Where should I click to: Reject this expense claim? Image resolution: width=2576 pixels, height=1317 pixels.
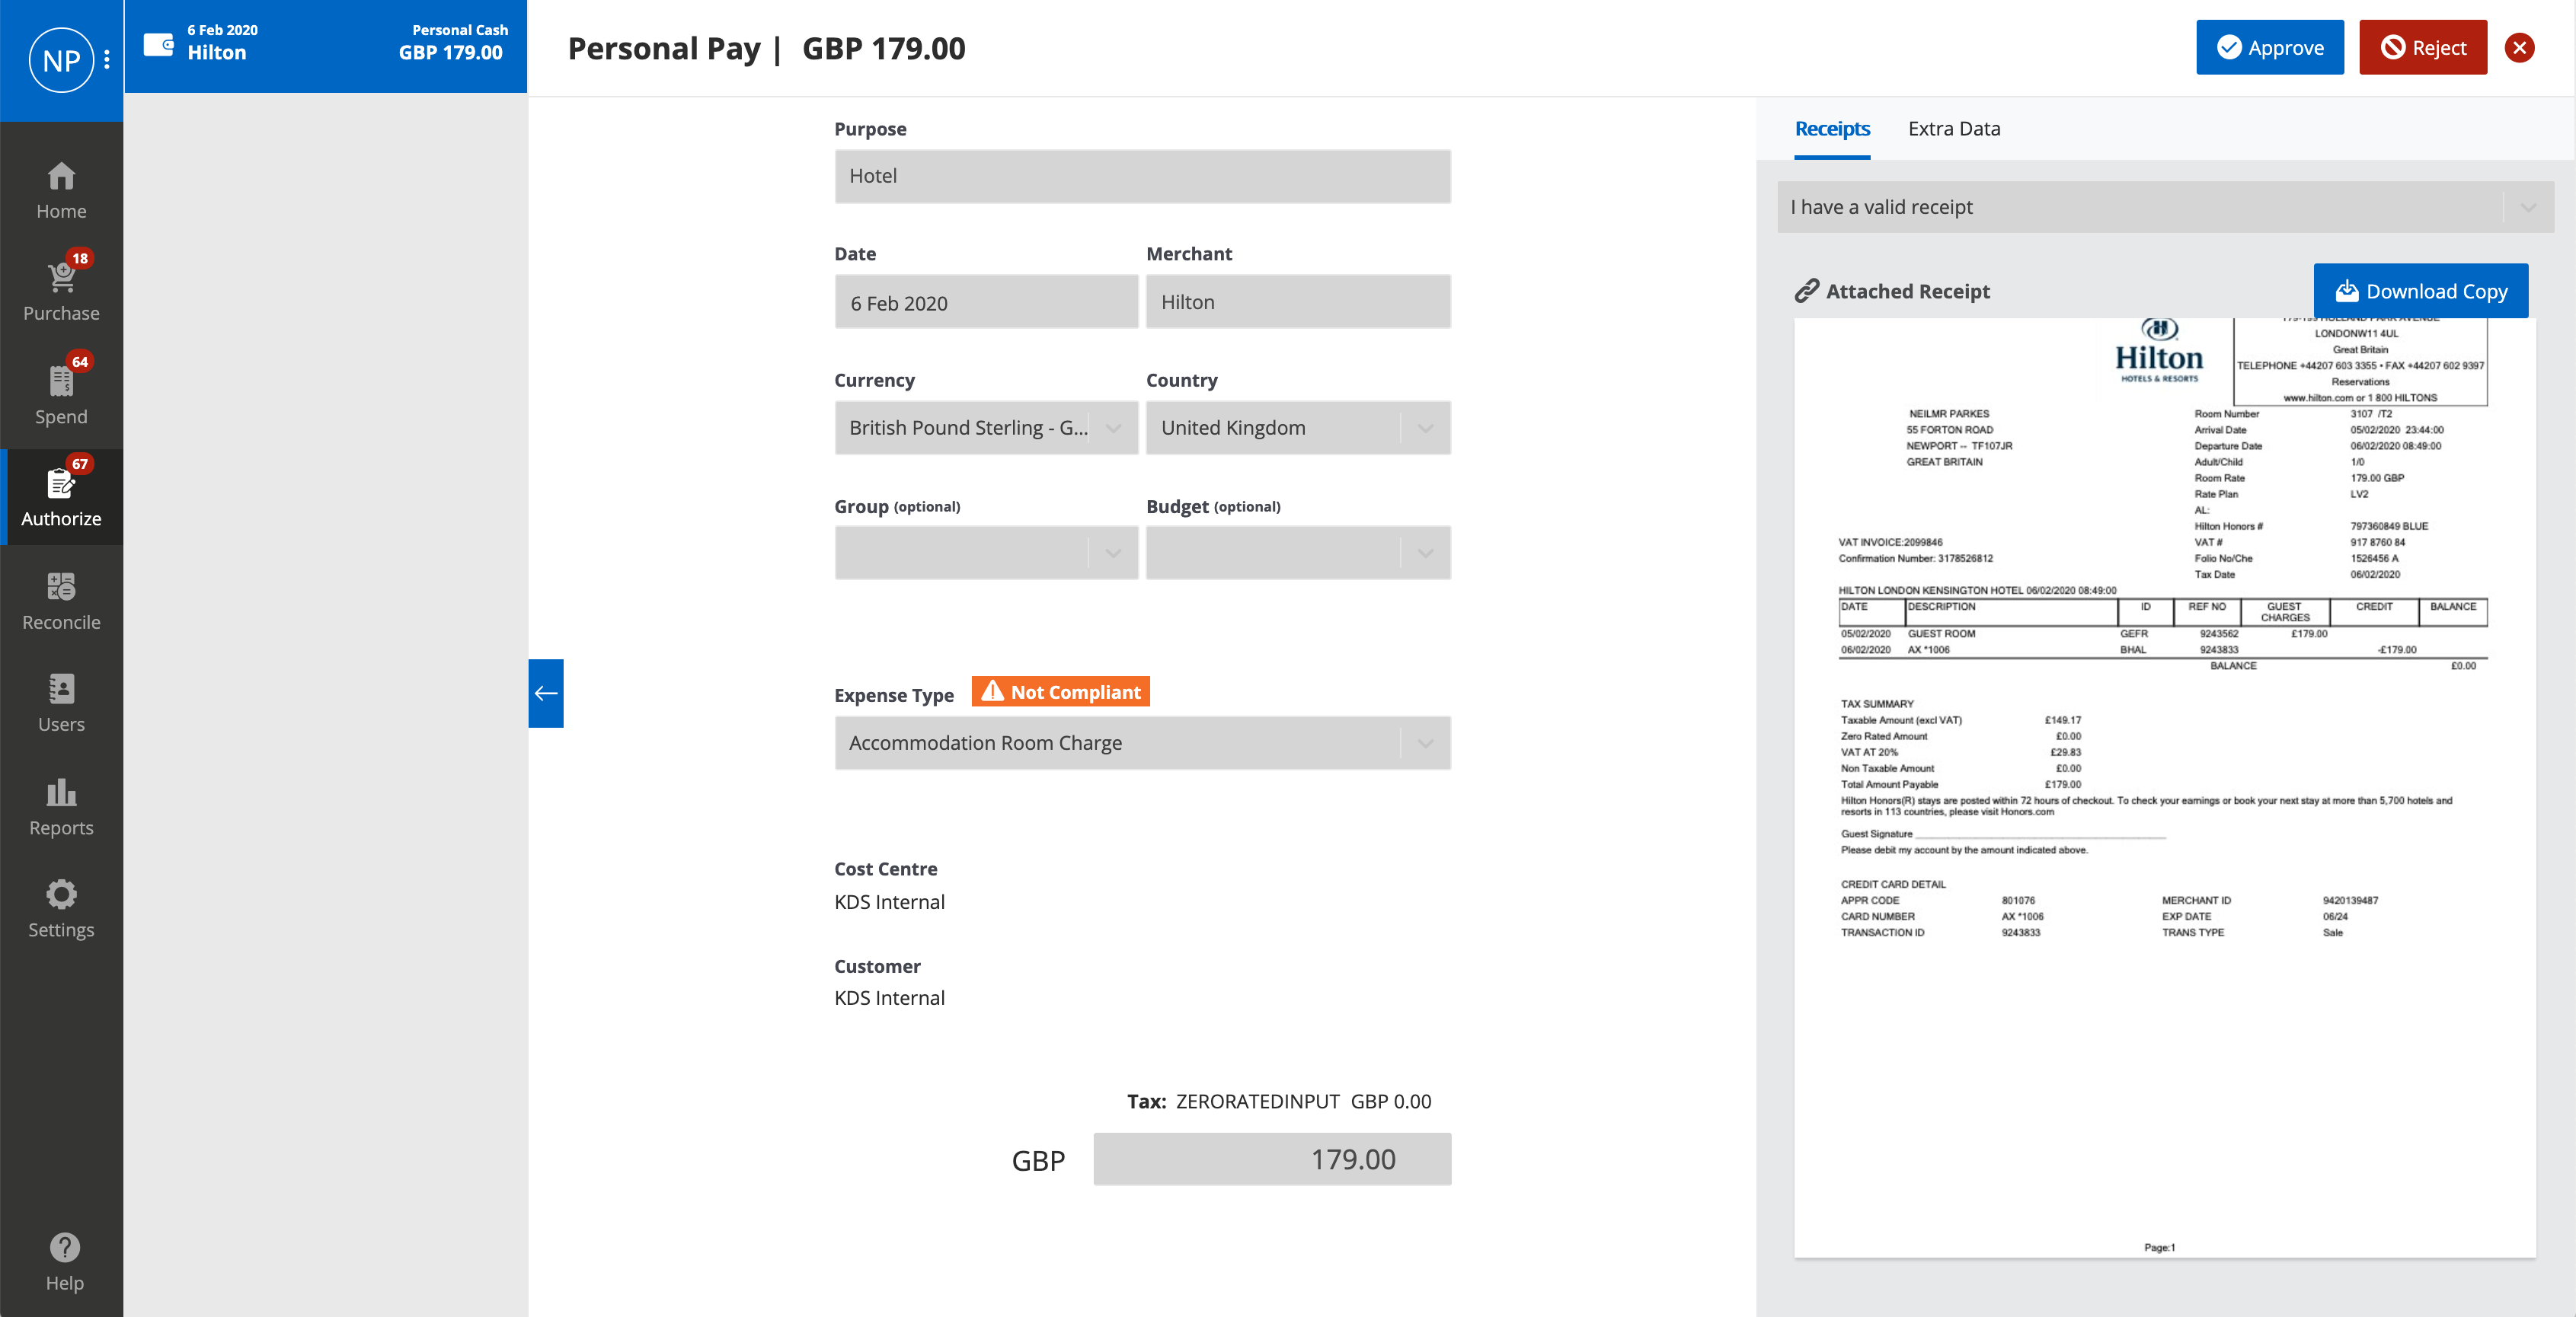pos(2422,48)
